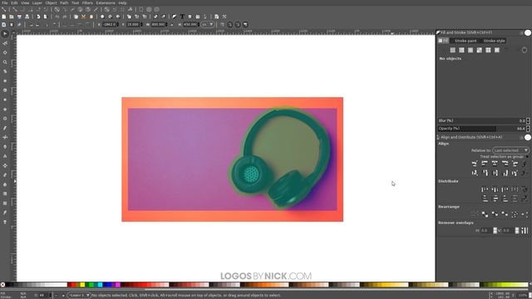Click the Print document icon
The width and height of the screenshot is (532, 299).
[27, 17]
